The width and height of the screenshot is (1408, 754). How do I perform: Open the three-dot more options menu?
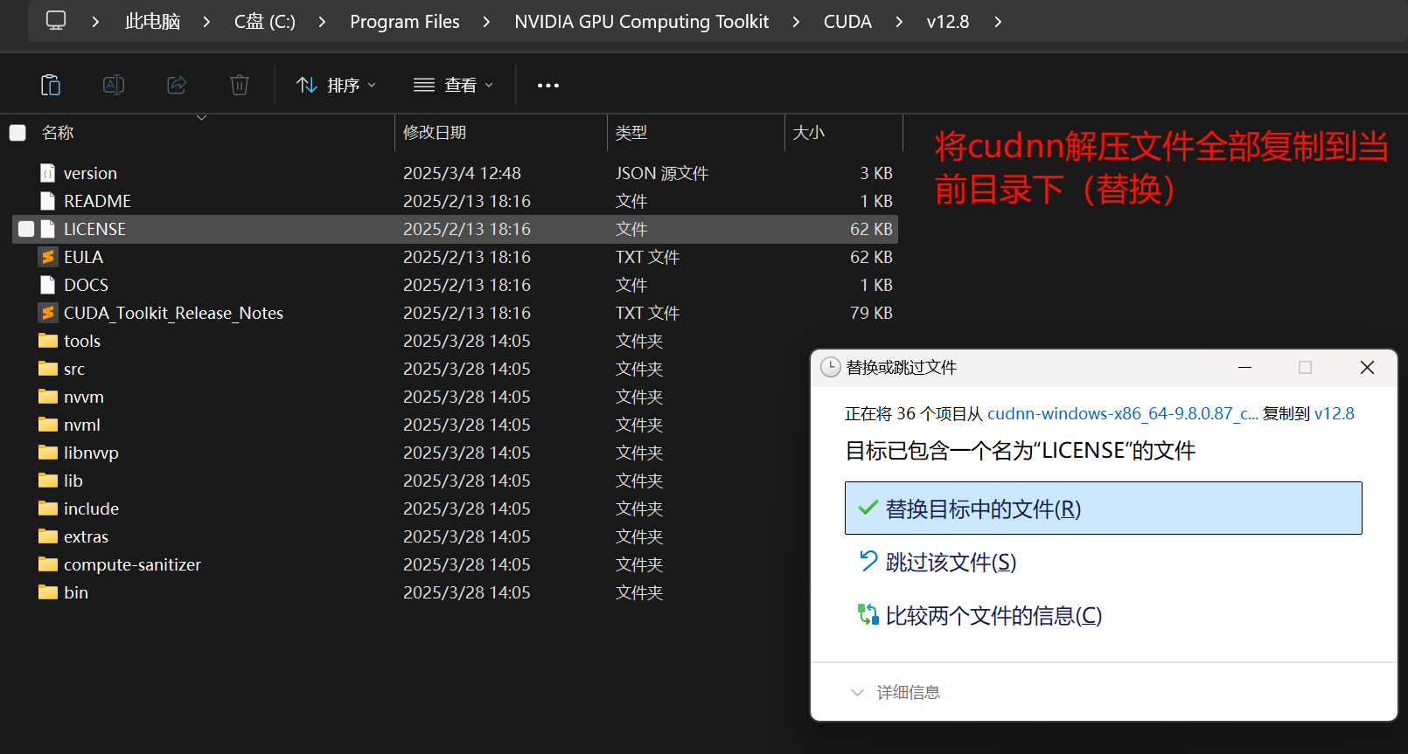tap(548, 86)
